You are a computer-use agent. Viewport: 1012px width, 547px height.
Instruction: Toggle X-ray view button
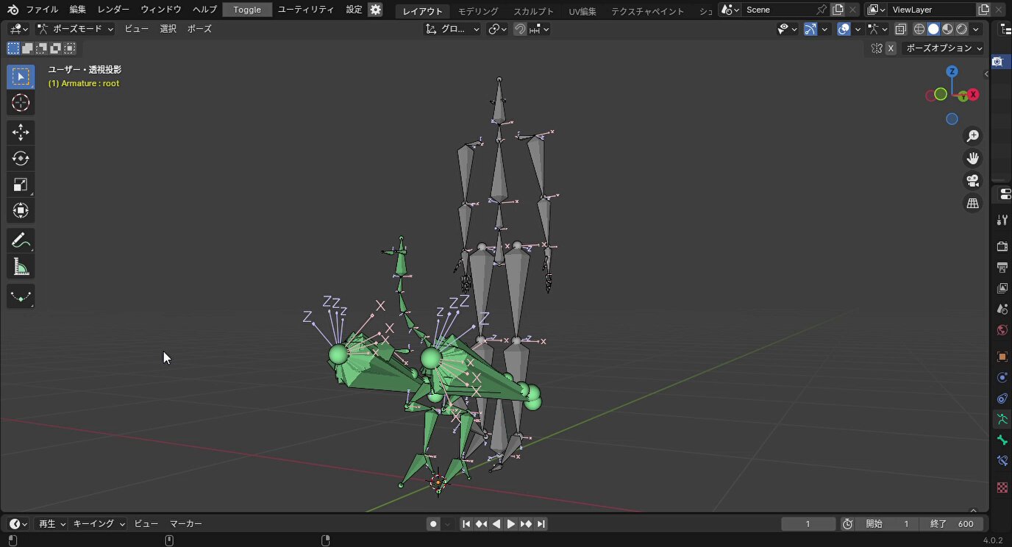901,29
